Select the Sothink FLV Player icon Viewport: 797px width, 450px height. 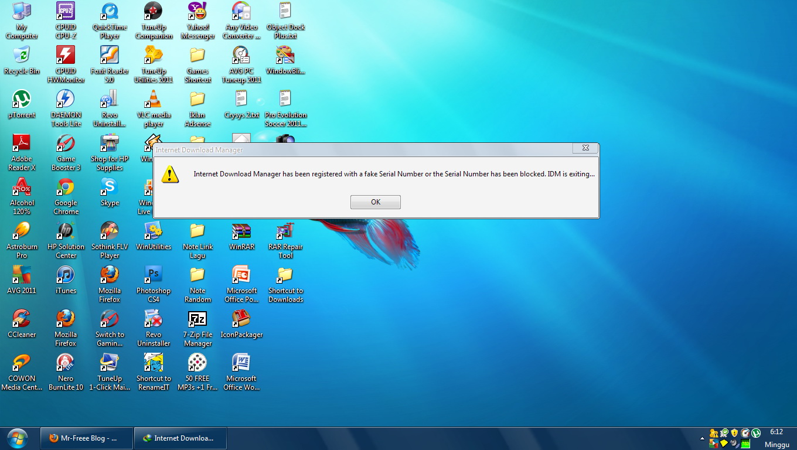pos(110,240)
